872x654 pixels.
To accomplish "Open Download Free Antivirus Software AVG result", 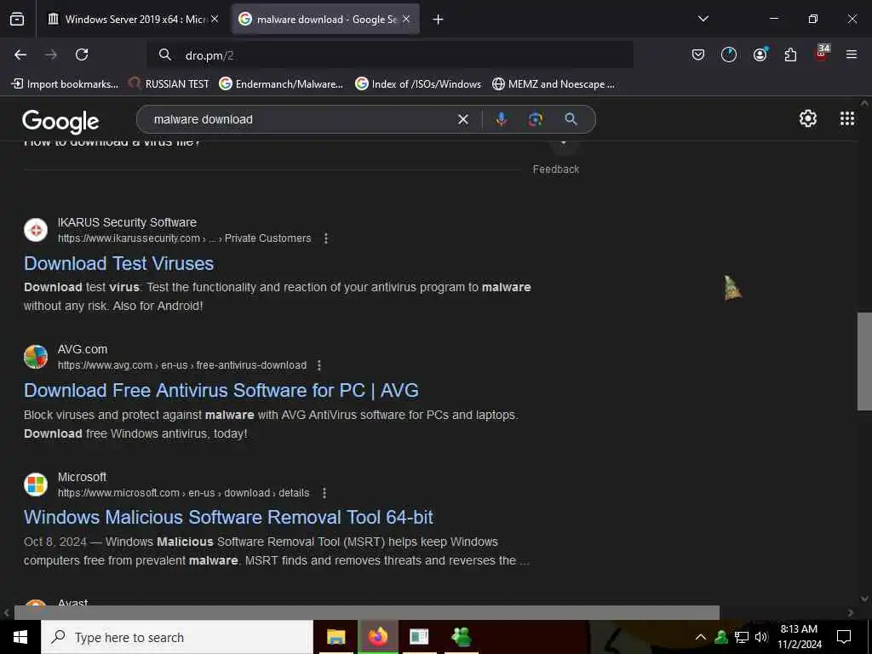I will coord(221,390).
